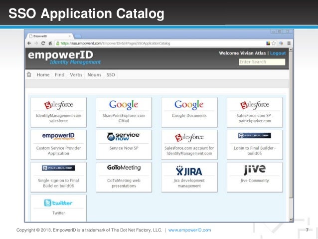Launch the Twitter application tile
Screen dimensions: 318x239
click(58, 208)
